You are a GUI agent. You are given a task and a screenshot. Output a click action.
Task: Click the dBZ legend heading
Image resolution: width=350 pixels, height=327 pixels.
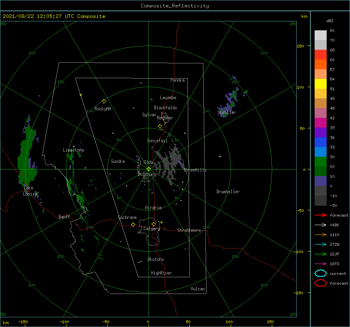click(x=330, y=21)
